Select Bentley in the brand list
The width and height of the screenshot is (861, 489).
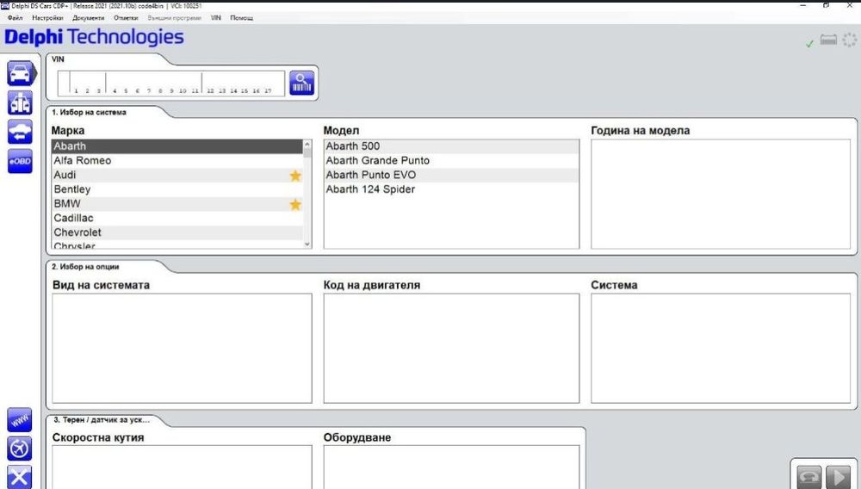[177, 189]
